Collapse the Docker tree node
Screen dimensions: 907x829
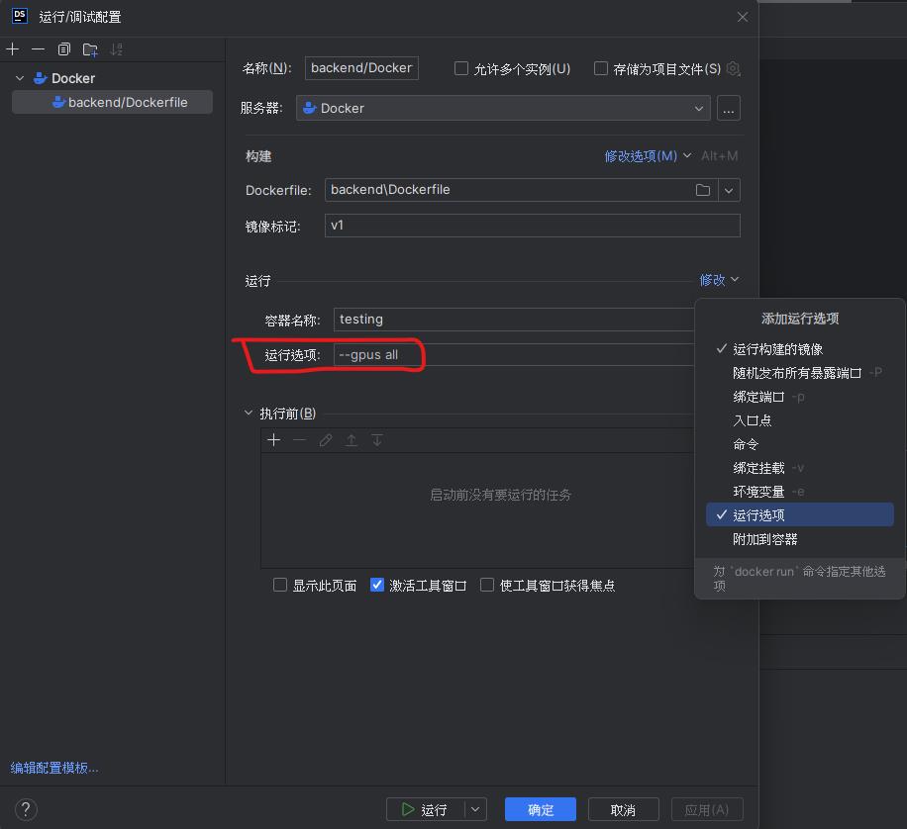click(x=20, y=78)
